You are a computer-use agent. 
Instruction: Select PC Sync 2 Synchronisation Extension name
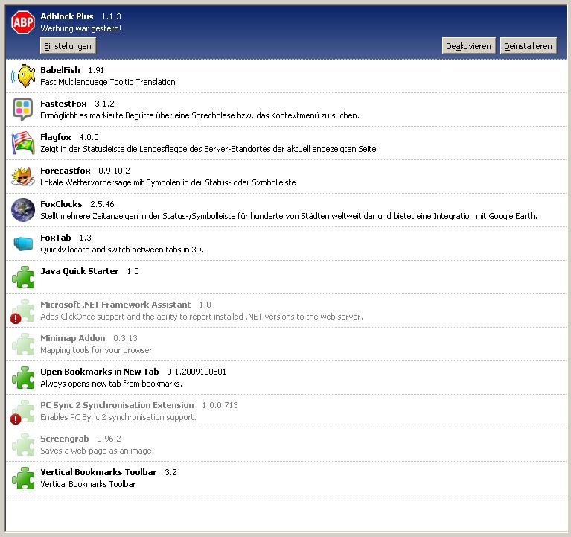tap(117, 405)
